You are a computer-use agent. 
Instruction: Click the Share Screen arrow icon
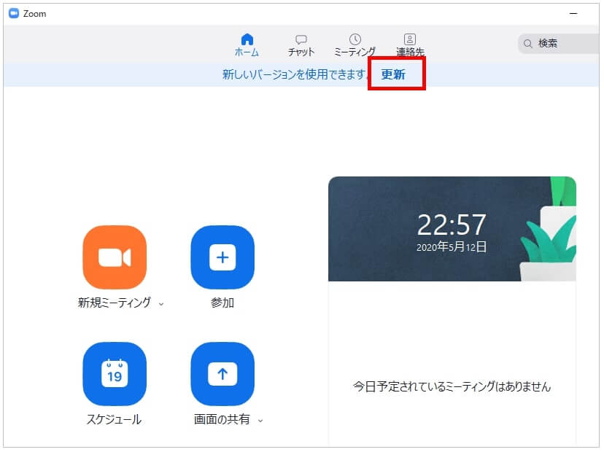[222, 374]
